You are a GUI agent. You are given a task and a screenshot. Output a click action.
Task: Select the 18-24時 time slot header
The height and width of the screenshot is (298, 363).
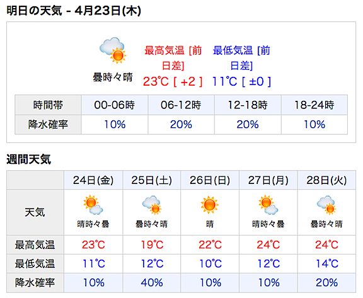314,105
